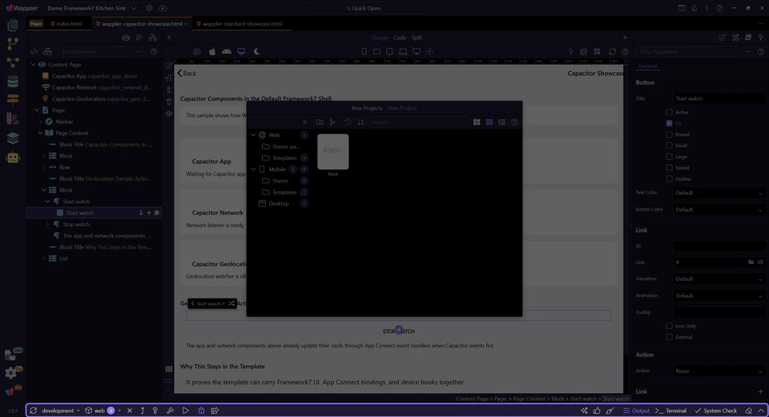Enable the Icon Only checkbox
769x417 pixels.
669,326
